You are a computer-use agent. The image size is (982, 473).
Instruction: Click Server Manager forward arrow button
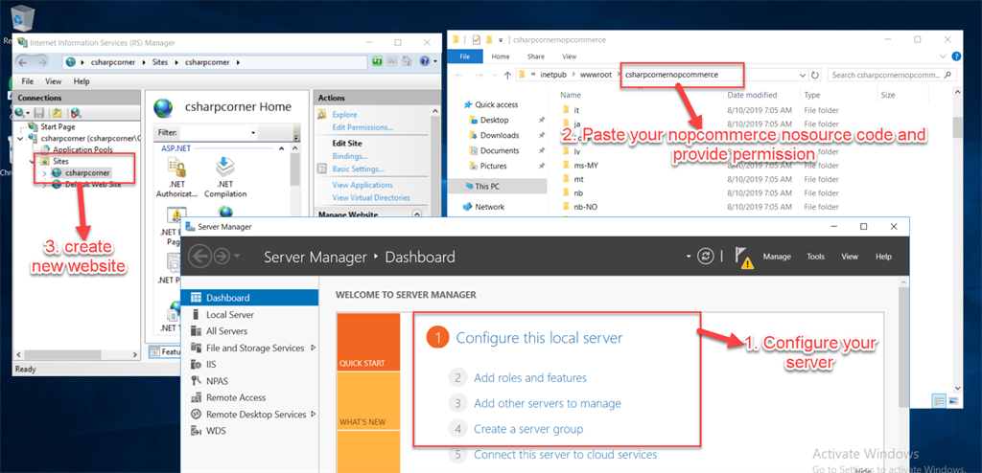[222, 257]
